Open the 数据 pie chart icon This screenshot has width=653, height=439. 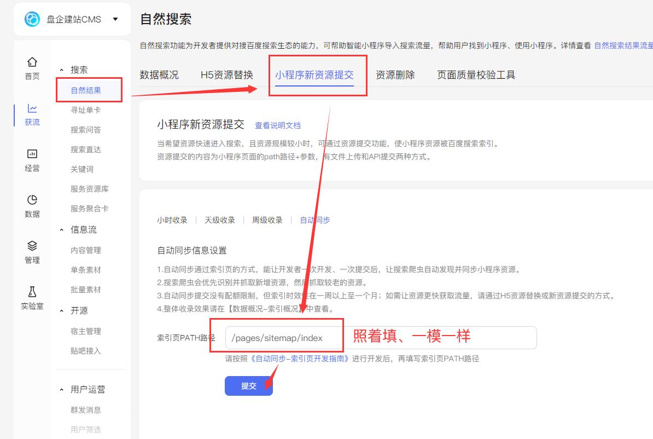(x=32, y=200)
